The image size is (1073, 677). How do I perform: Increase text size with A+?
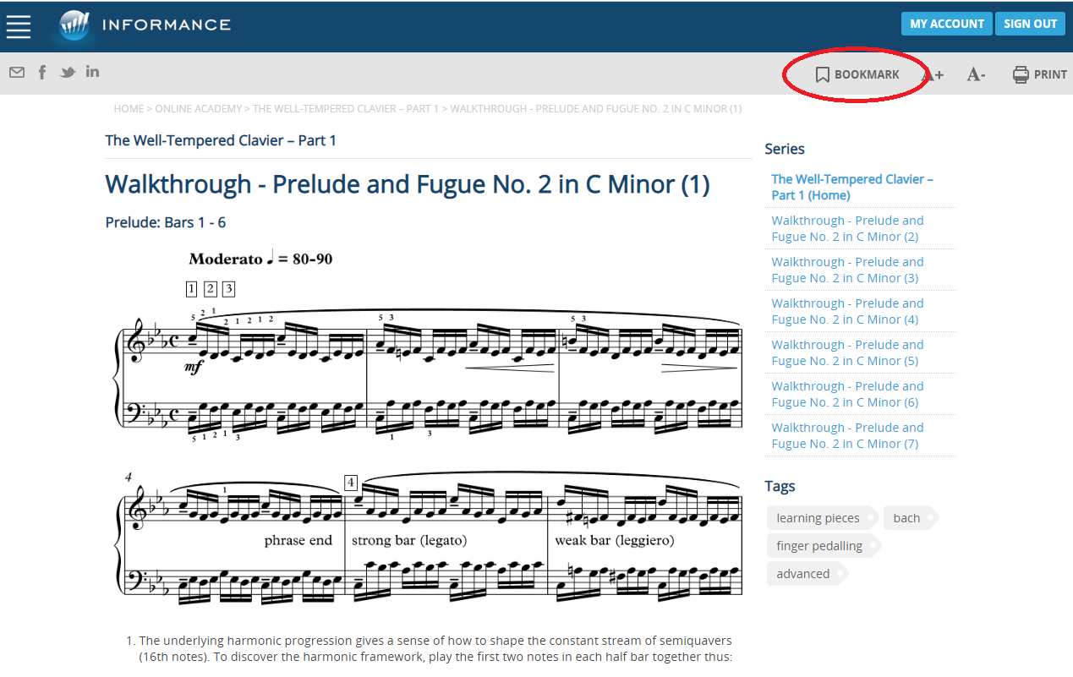(x=933, y=74)
